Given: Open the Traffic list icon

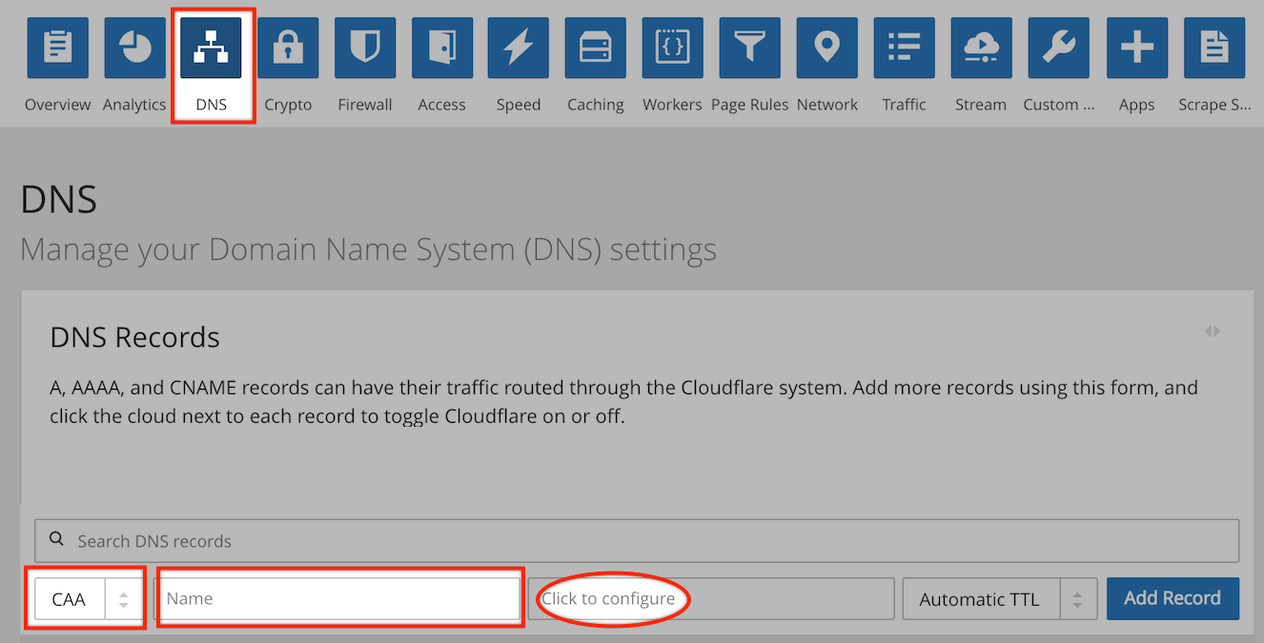Looking at the screenshot, I should click(x=904, y=47).
